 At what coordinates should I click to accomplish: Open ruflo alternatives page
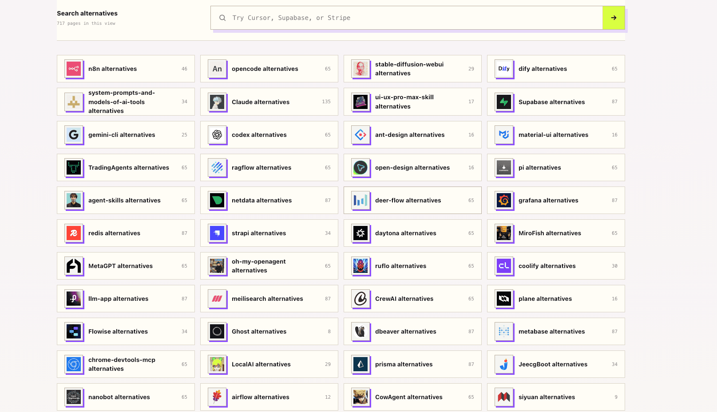[412, 266]
